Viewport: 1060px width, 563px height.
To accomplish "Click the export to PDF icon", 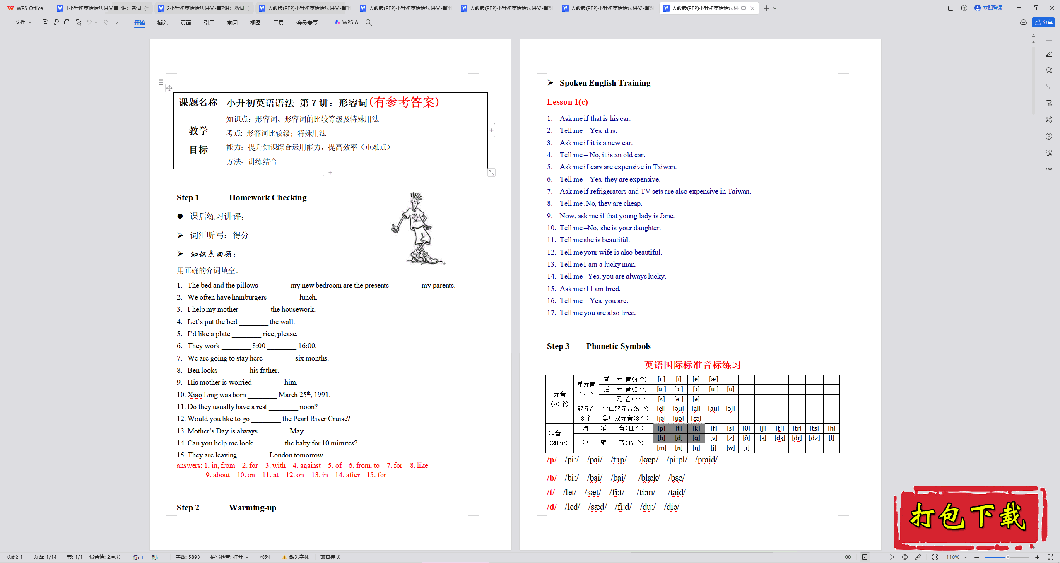I will coord(56,22).
